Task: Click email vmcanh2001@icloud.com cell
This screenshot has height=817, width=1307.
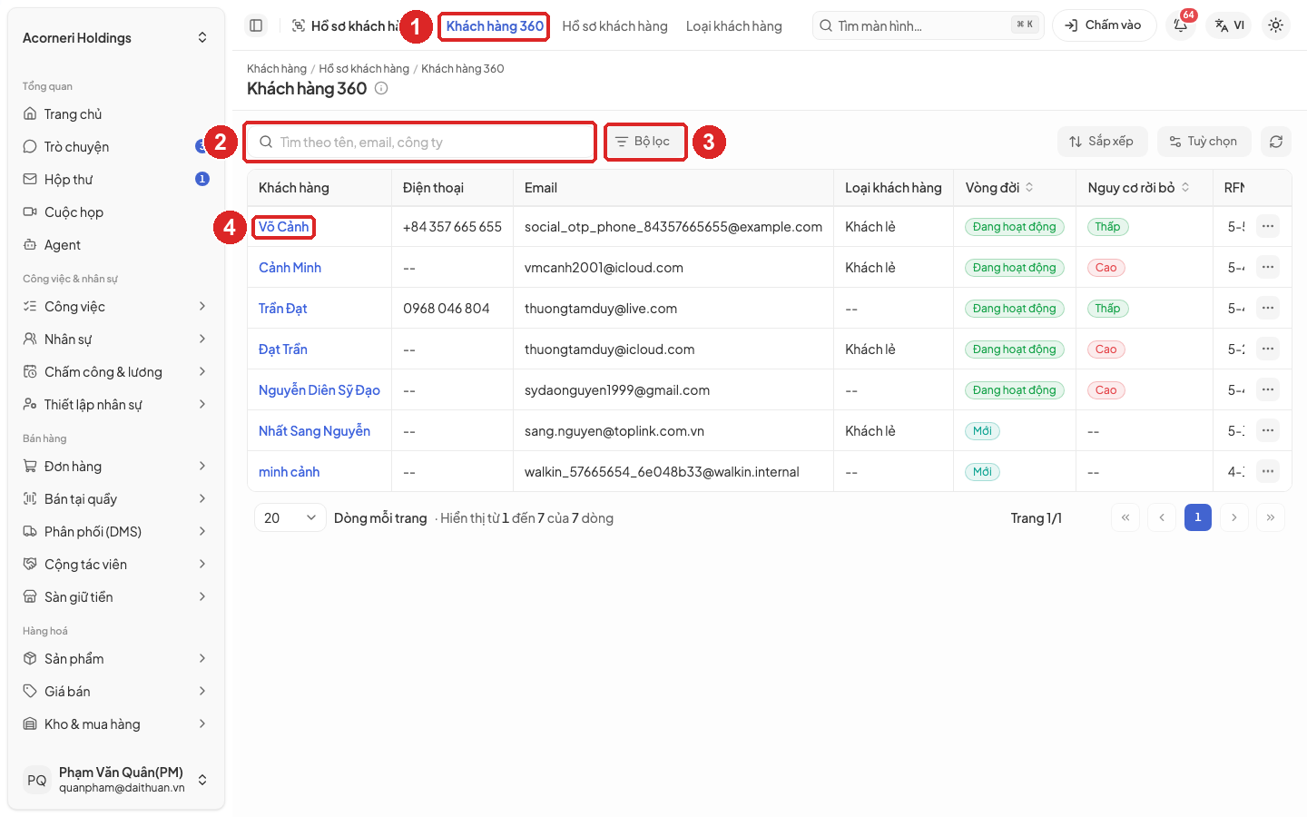Action: point(604,268)
